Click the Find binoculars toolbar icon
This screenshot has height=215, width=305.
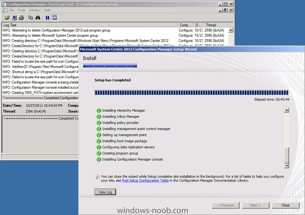tap(38, 18)
